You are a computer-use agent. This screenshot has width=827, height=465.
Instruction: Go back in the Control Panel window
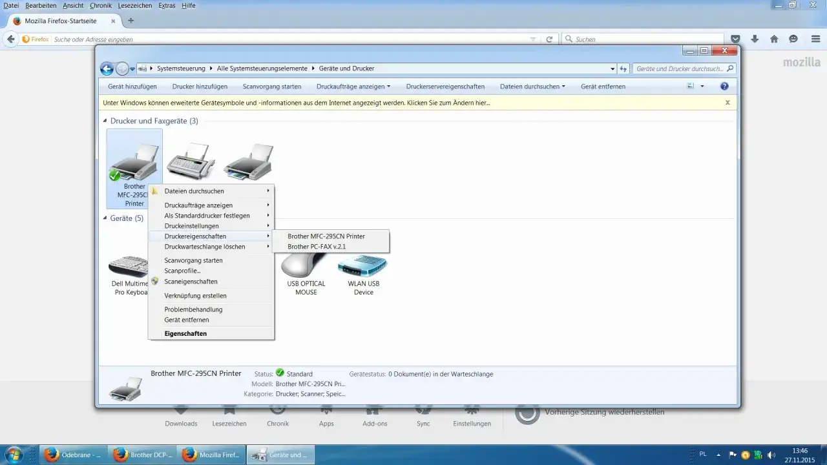[x=107, y=68]
